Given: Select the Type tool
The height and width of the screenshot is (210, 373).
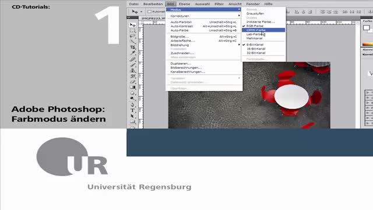Looking at the screenshot, I should [x=132, y=110].
